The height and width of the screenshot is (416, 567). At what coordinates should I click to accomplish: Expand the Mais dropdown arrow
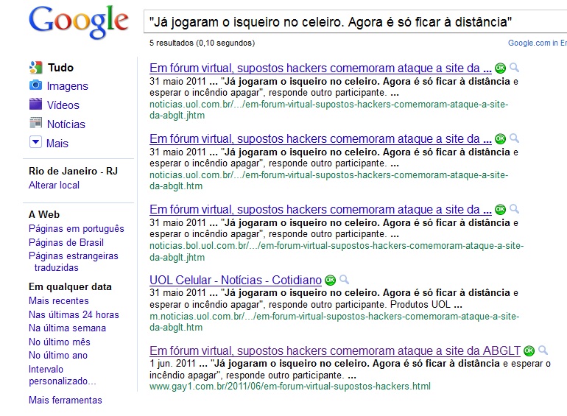[35, 142]
